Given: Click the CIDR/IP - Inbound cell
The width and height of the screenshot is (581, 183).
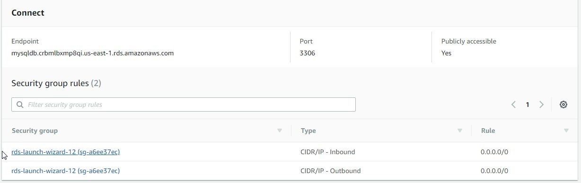Looking at the screenshot, I should [x=328, y=152].
